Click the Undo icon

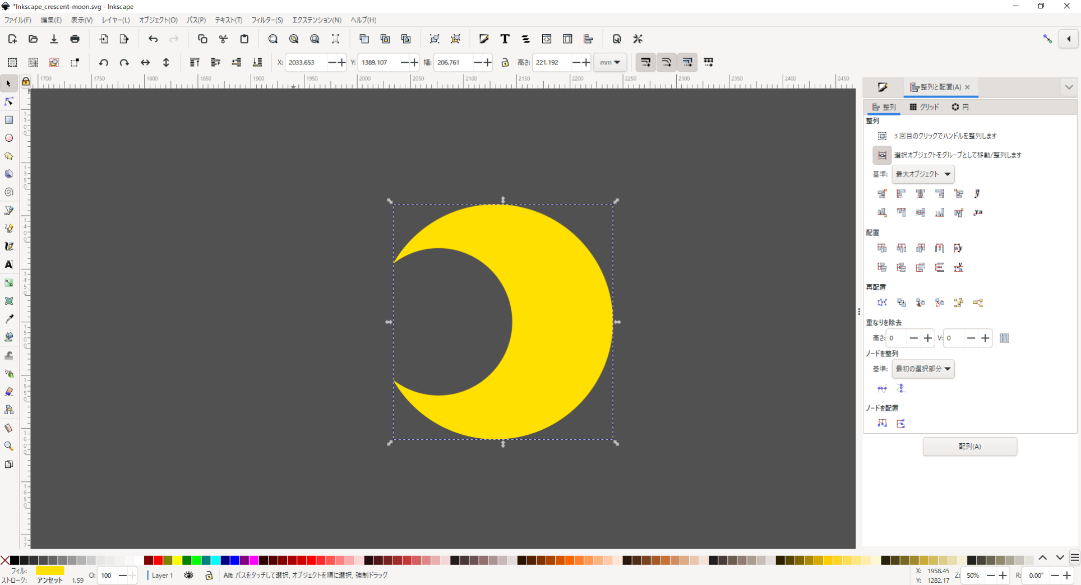(153, 39)
